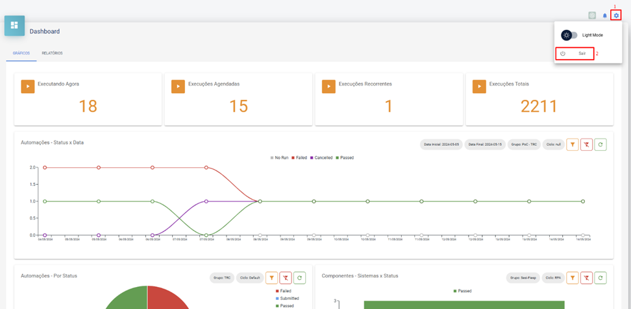Click the play icon on Execuções Recorrentes card
This screenshot has height=309, width=631.
(x=328, y=86)
